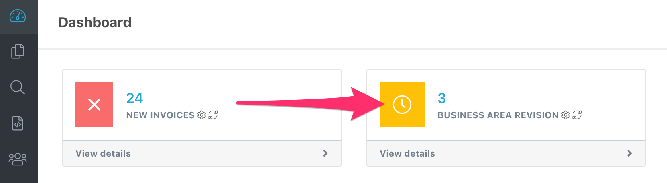
Task: Click the New Invoices settings gear
Action: 201,115
